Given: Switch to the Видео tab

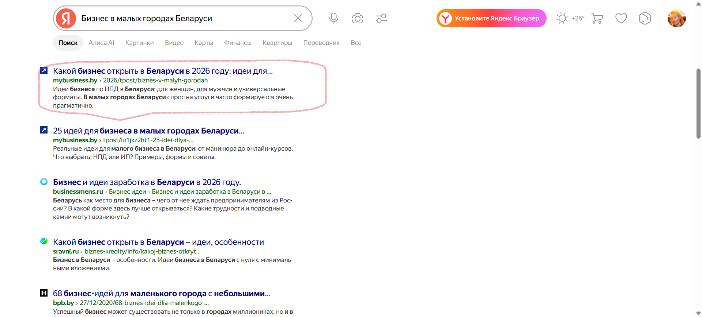Looking at the screenshot, I should (174, 43).
